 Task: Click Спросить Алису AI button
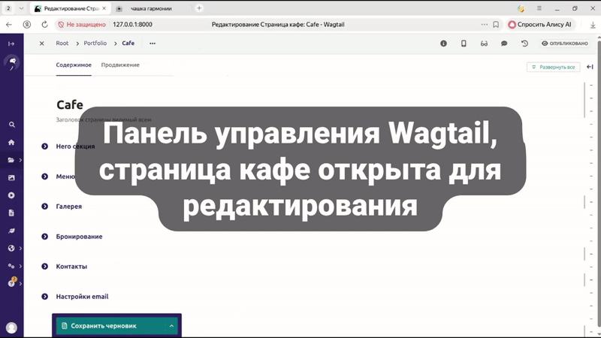coord(539,25)
